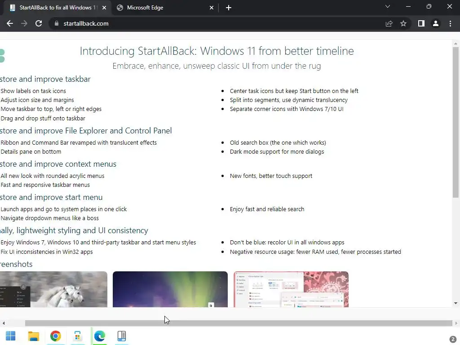This screenshot has height=345, width=460.
Task: Open the aurora screenshot thumbnail
Action: point(170,289)
